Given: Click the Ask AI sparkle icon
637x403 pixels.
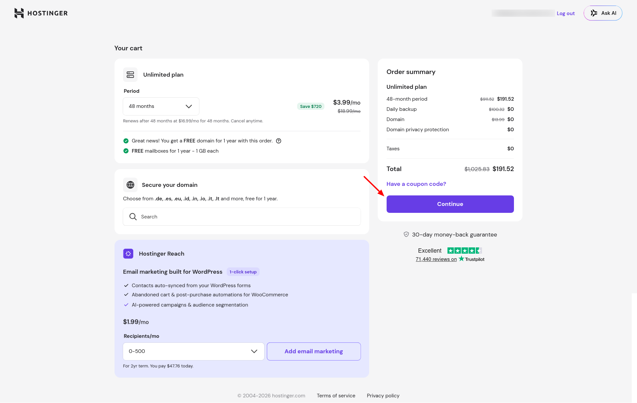Looking at the screenshot, I should tap(594, 13).
